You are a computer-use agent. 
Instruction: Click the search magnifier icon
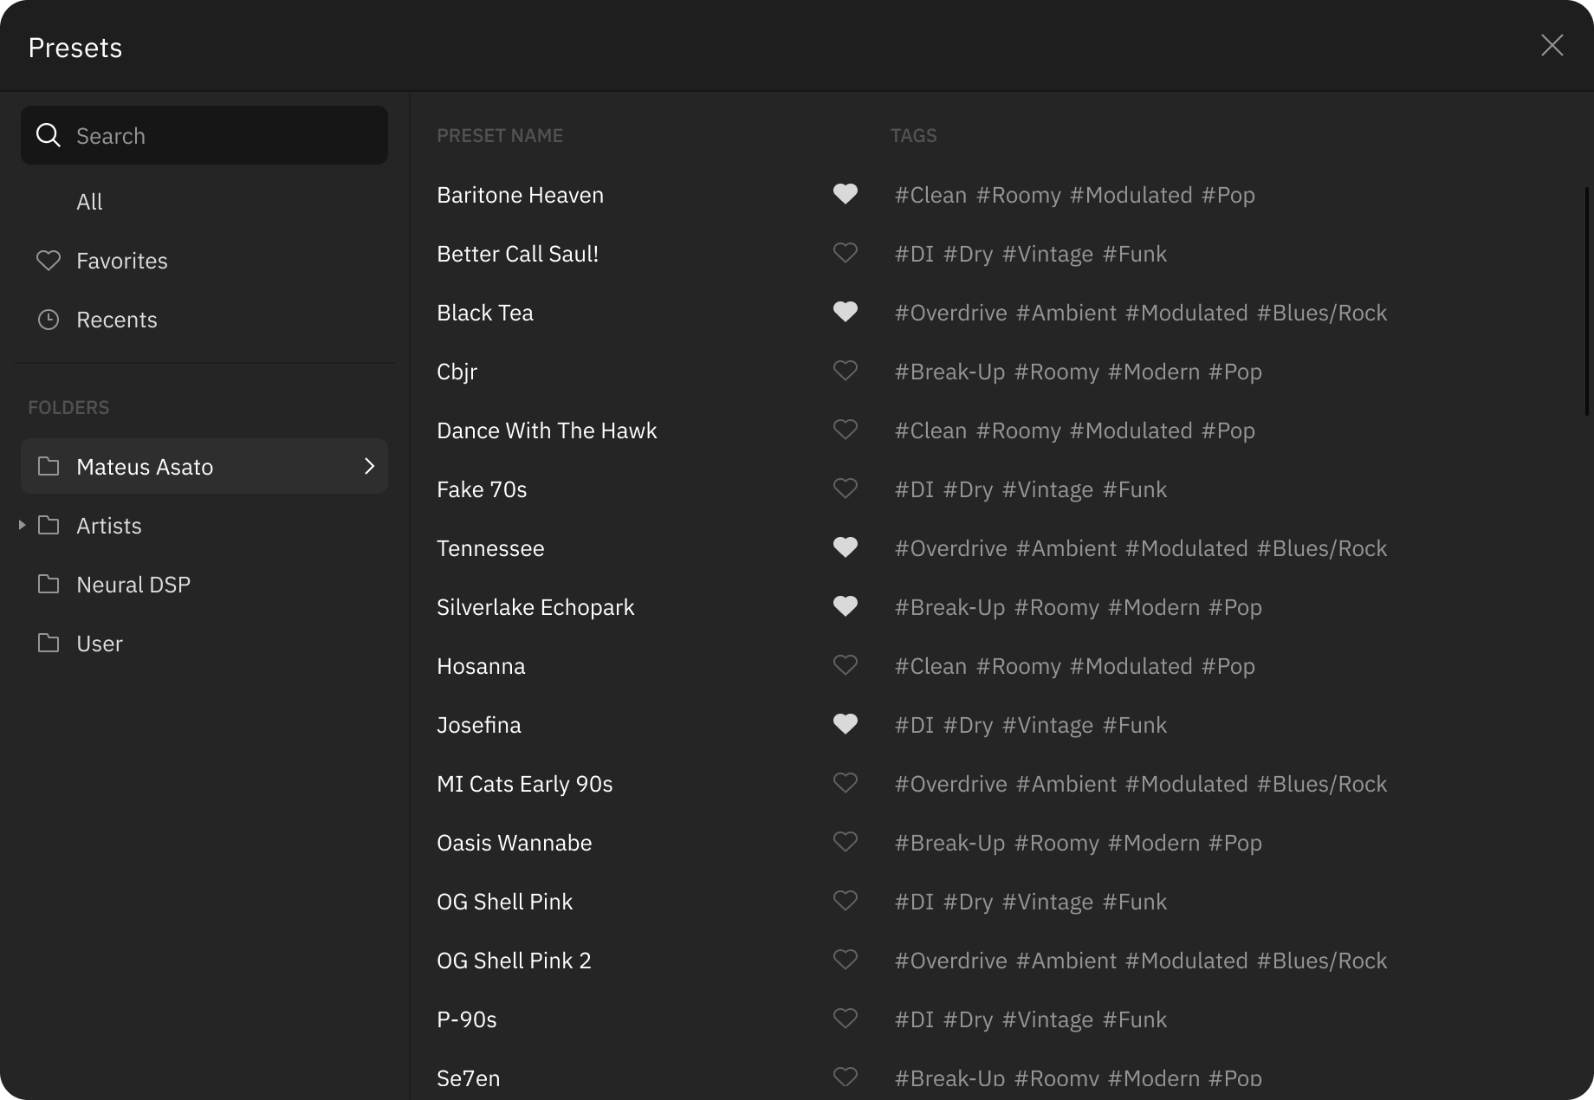(x=49, y=135)
